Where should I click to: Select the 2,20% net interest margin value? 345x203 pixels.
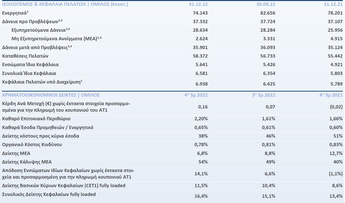pyautogui.click(x=201, y=119)
